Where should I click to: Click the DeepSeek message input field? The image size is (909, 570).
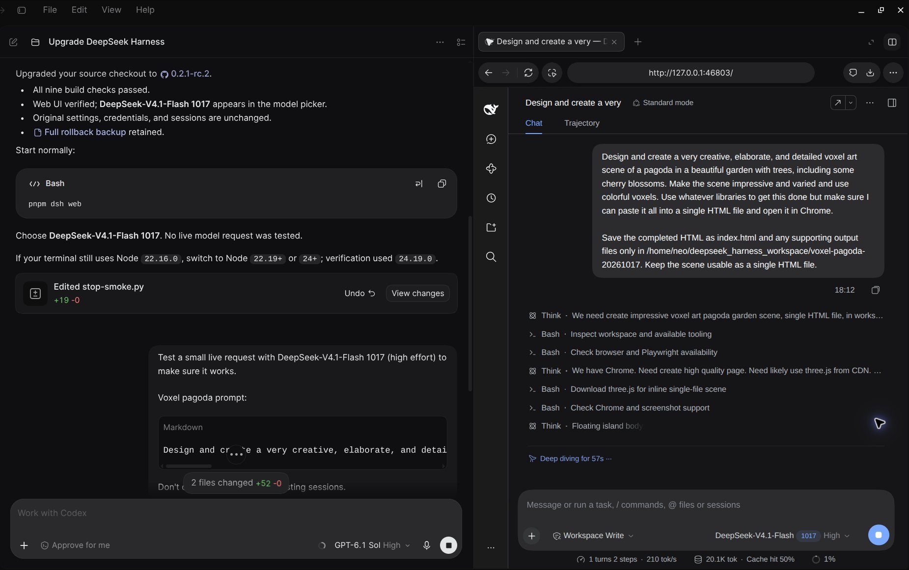706,505
